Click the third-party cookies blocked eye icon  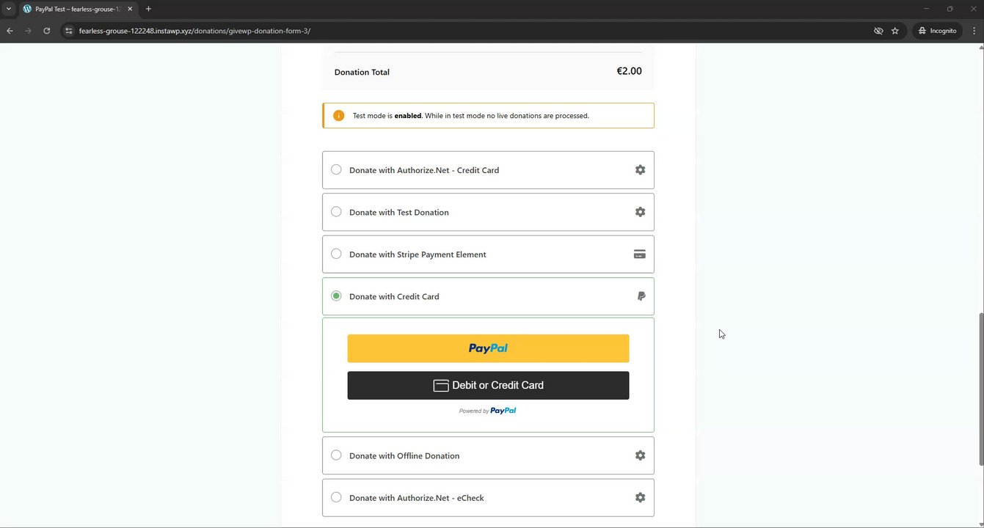878,31
